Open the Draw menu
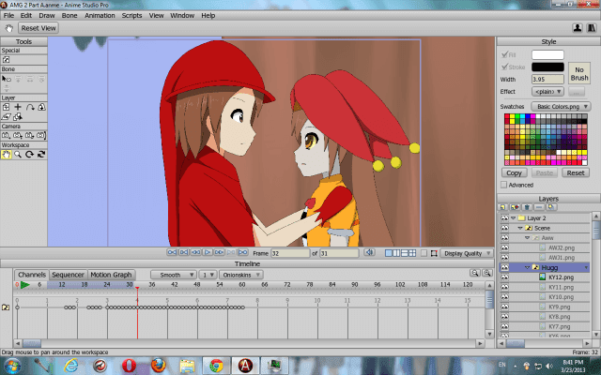This screenshot has height=375, width=601. [47, 16]
